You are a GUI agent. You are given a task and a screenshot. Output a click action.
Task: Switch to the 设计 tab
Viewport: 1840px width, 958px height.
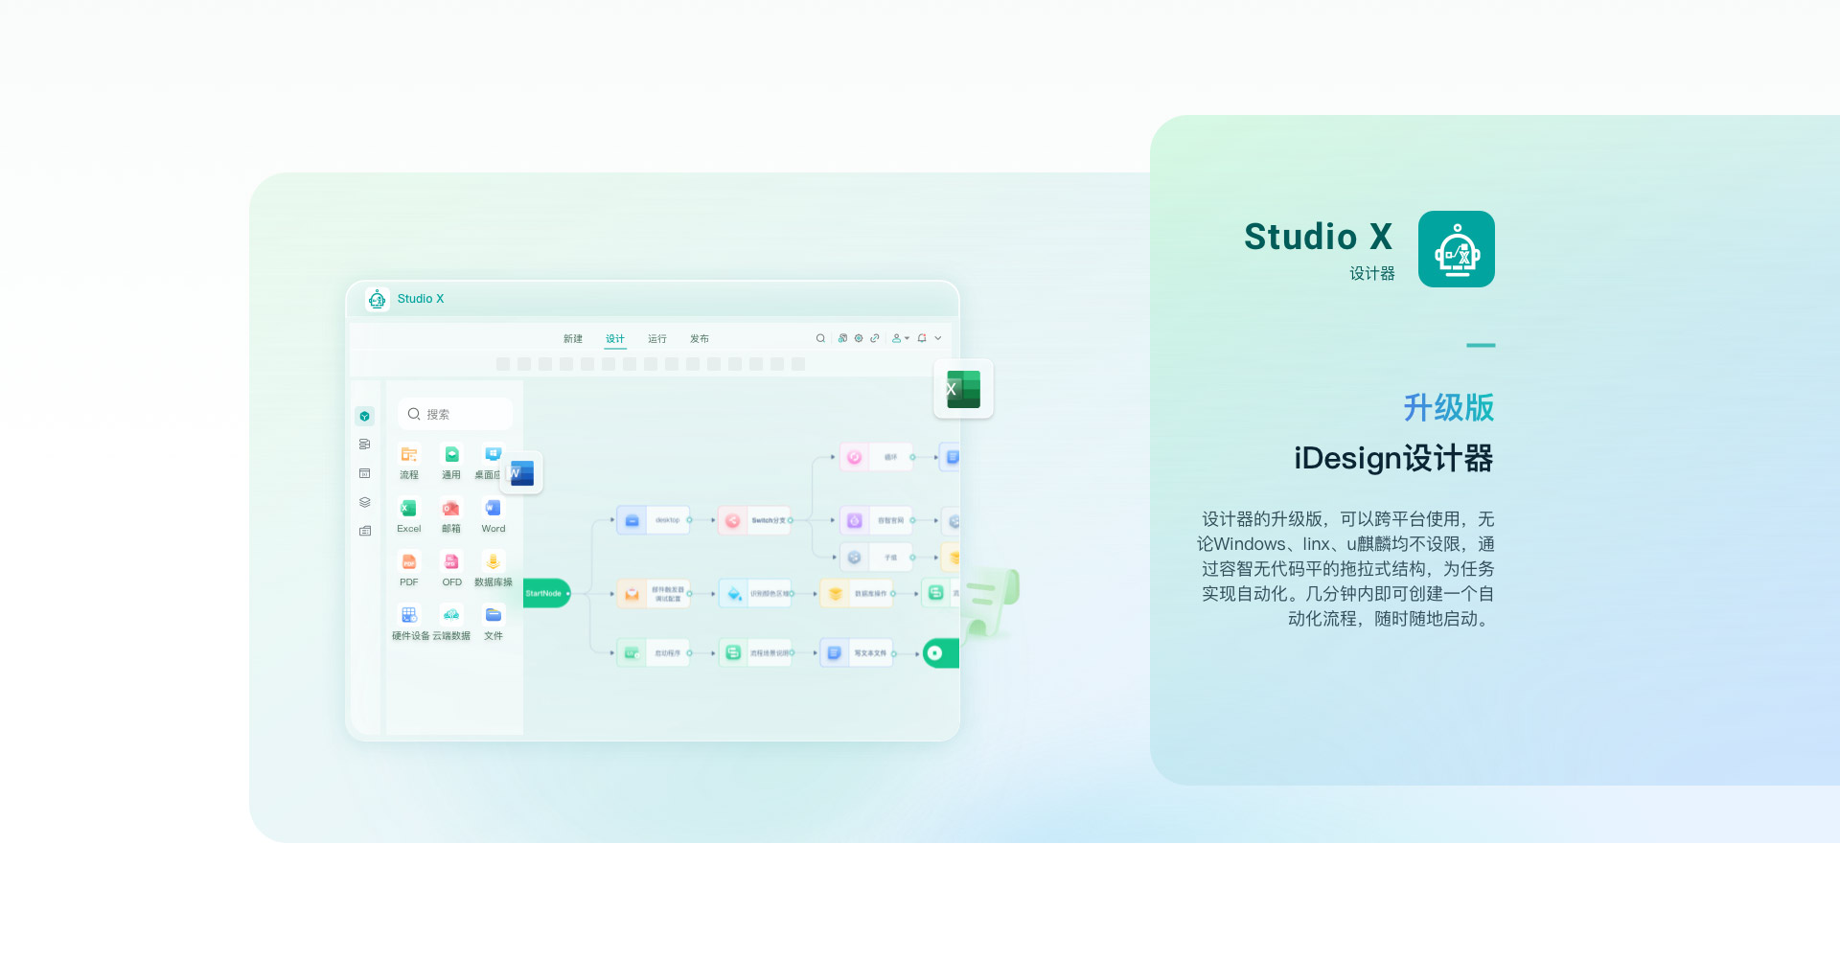(615, 339)
